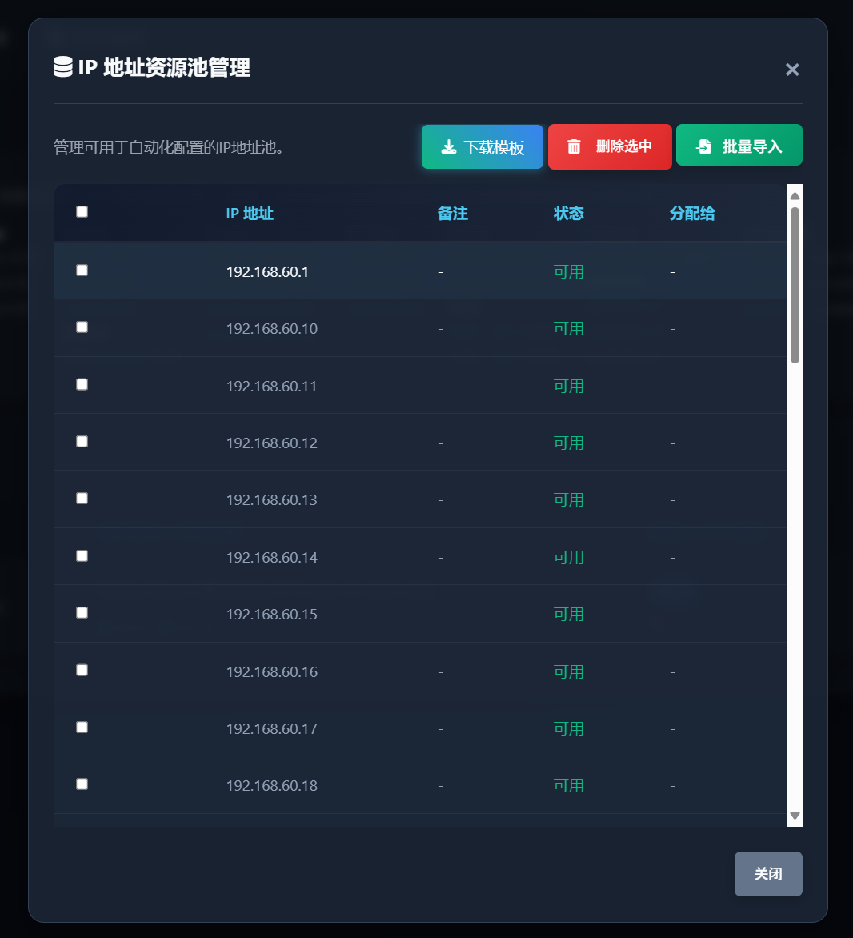Tick the select-all checkbox in table header
Screen dimensions: 853x938
(82, 212)
